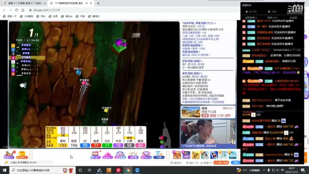The height and width of the screenshot is (174, 309).
Task: Check the 鱼丸 113 balance
Action: pos(192,163)
